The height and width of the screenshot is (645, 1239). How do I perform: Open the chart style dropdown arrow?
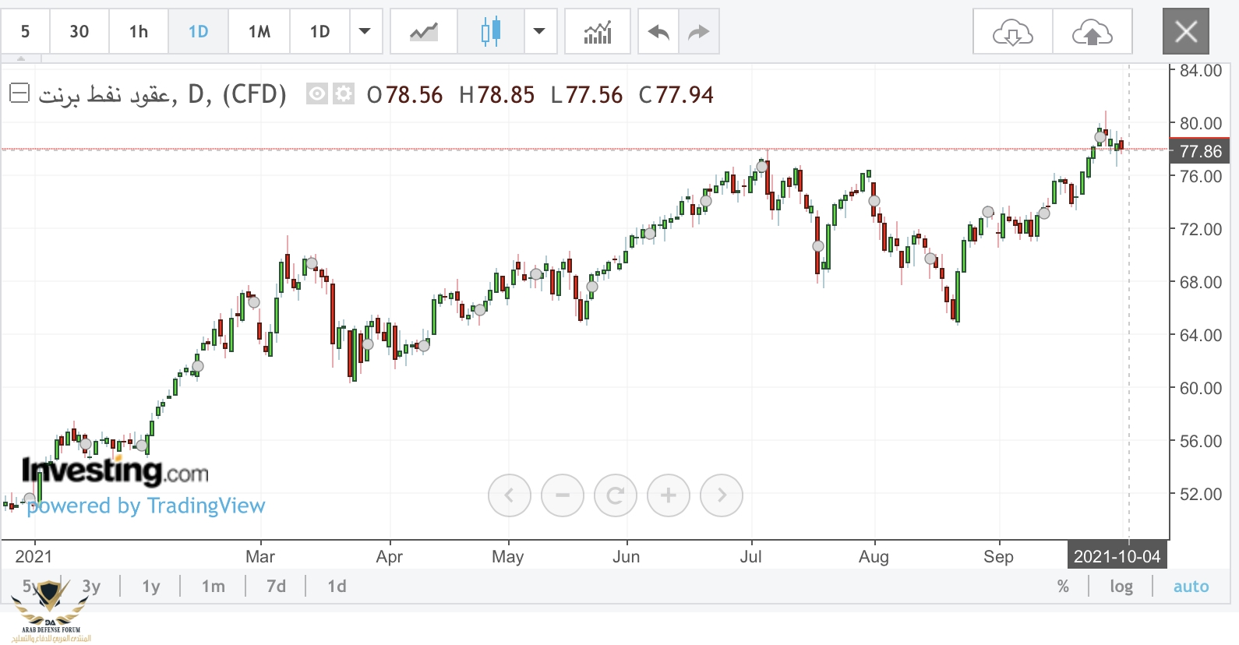coord(539,32)
